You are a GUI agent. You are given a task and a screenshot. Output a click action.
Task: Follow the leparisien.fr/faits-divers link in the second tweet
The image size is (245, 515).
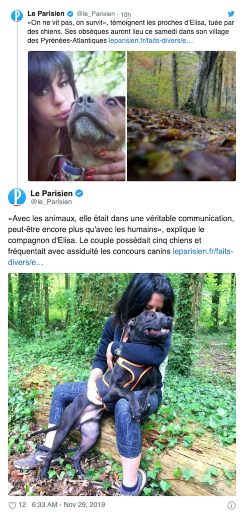(x=122, y=257)
